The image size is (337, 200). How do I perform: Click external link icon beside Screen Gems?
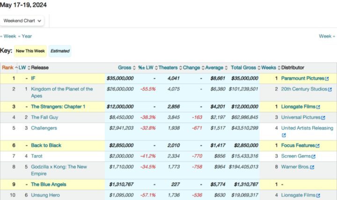(x=313, y=157)
